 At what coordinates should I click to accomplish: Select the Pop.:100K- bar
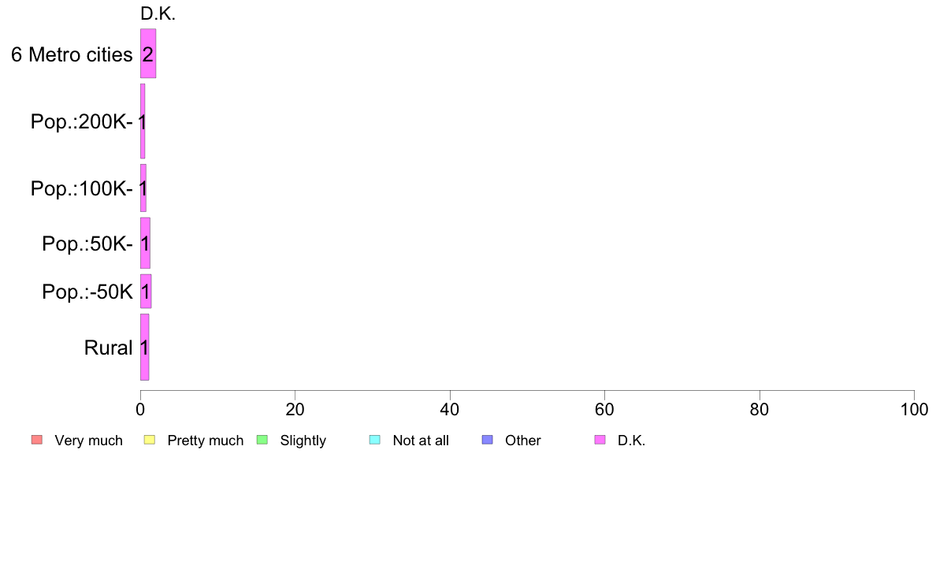click(x=143, y=188)
